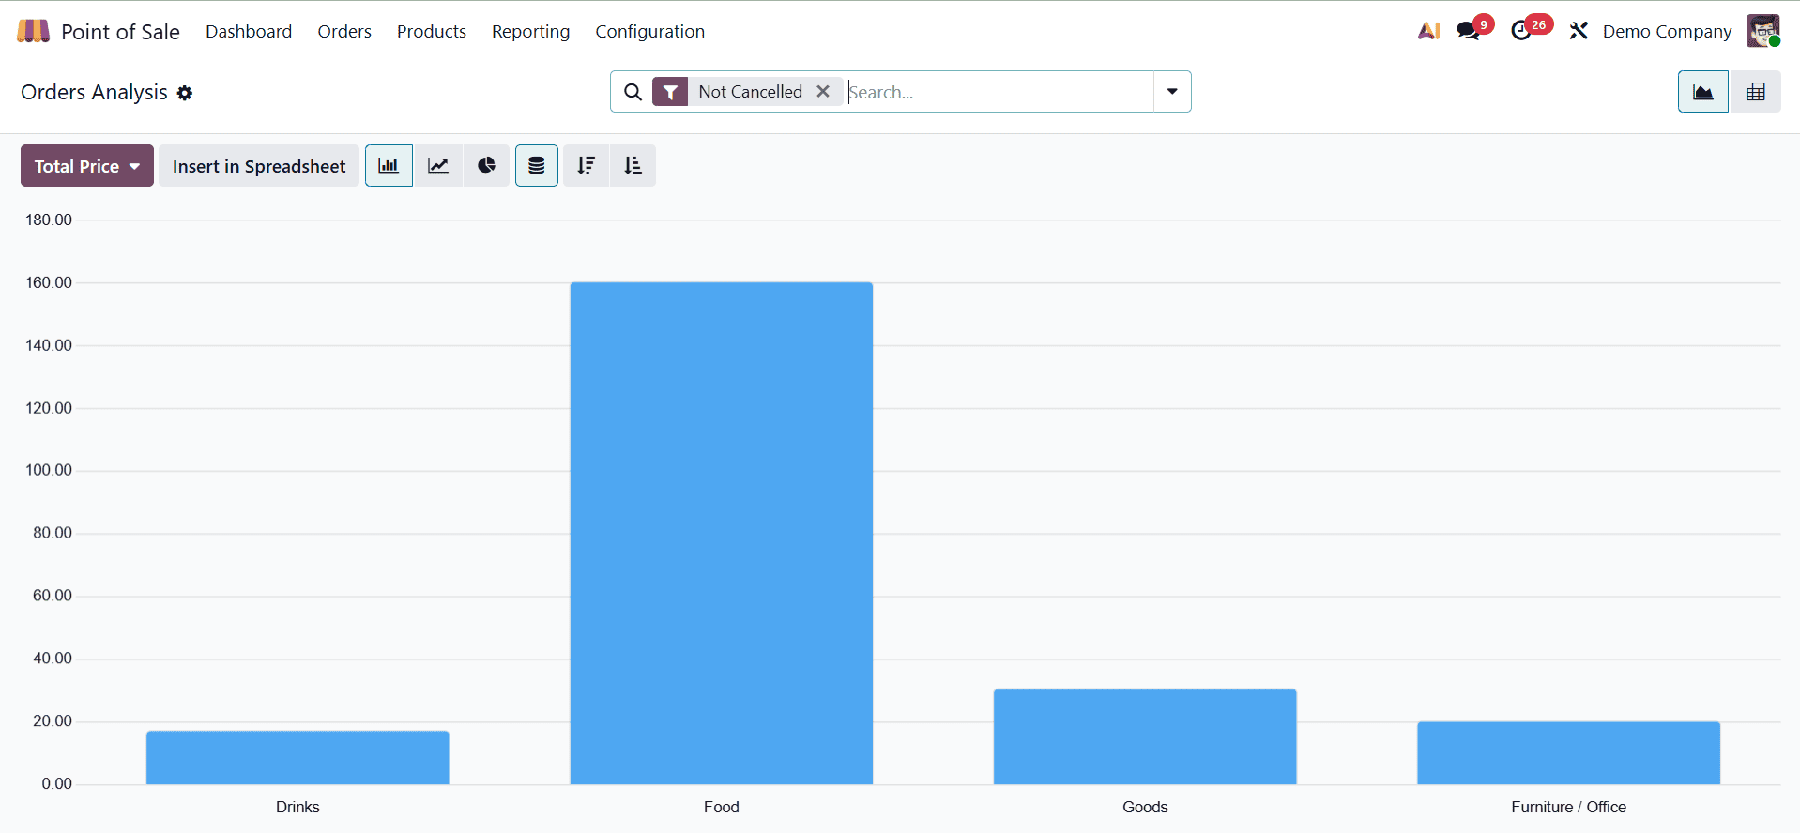1800x833 pixels.
Task: Click the 100.00 axis value
Action: [x=49, y=470]
